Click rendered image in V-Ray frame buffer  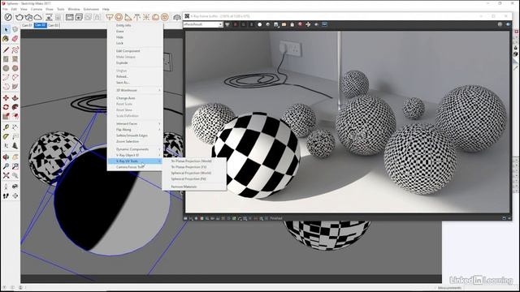347,122
